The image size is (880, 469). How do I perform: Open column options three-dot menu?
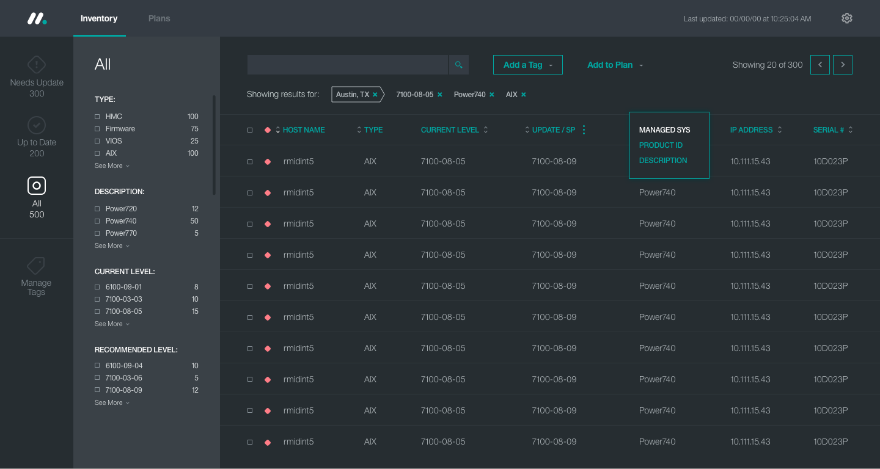tap(584, 129)
